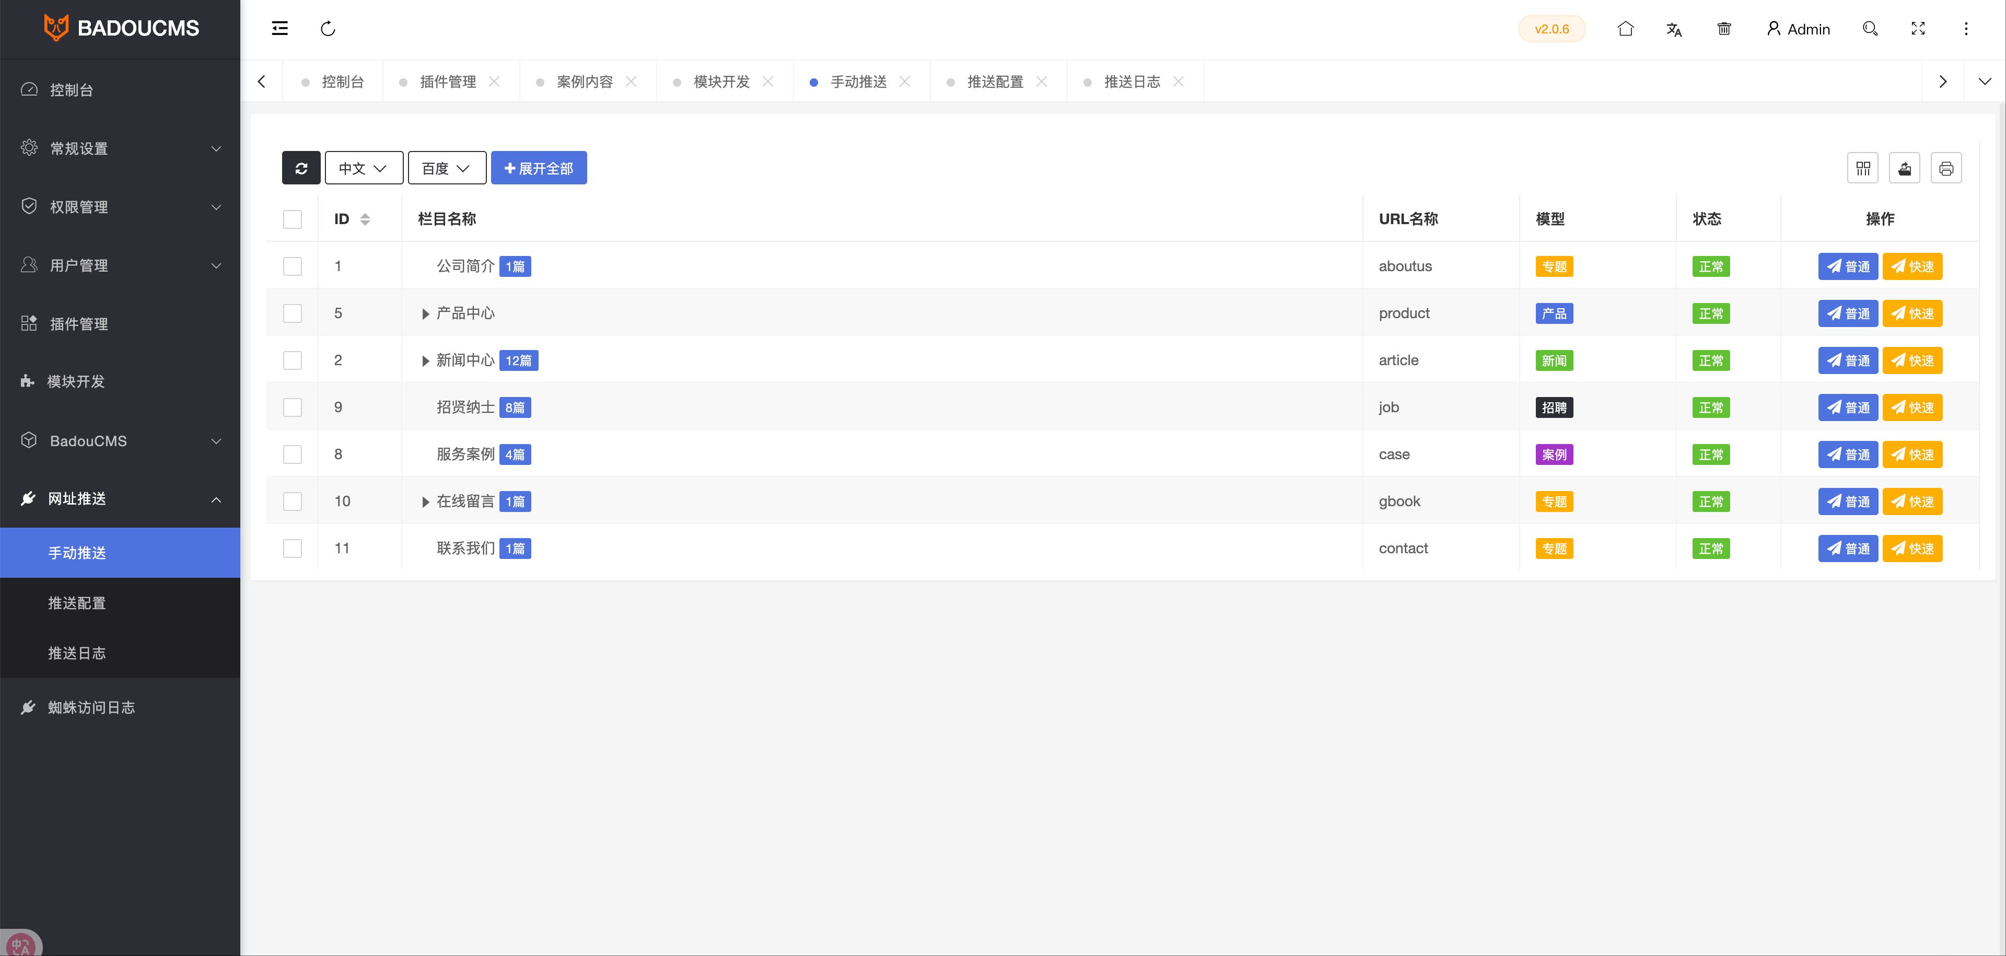Open the home icon in top bar
The height and width of the screenshot is (956, 2006).
(x=1625, y=29)
